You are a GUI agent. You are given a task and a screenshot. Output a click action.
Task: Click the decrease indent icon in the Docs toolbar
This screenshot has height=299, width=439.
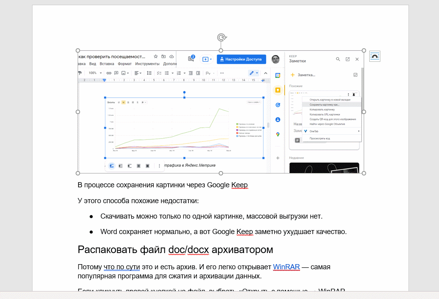click(191, 73)
